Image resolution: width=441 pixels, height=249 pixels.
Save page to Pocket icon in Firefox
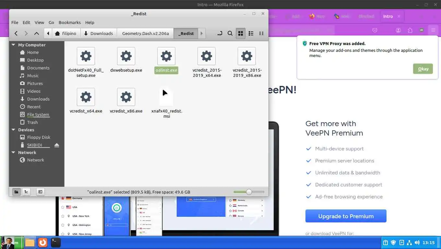click(375, 30)
